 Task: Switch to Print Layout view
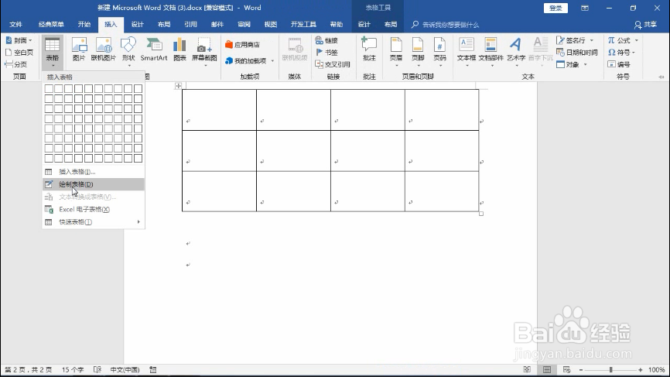(x=547, y=370)
